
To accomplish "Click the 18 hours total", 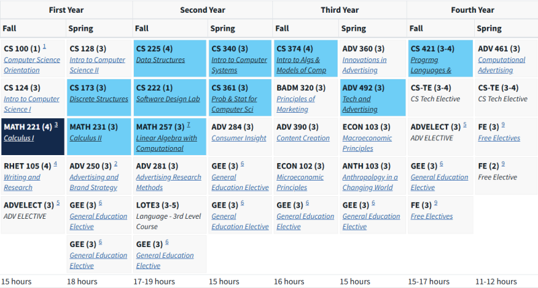I will [82, 281].
